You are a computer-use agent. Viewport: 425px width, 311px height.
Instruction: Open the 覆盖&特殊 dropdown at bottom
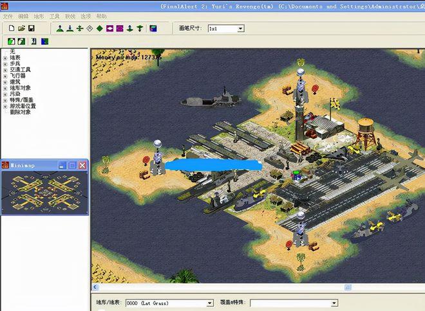(x=334, y=303)
